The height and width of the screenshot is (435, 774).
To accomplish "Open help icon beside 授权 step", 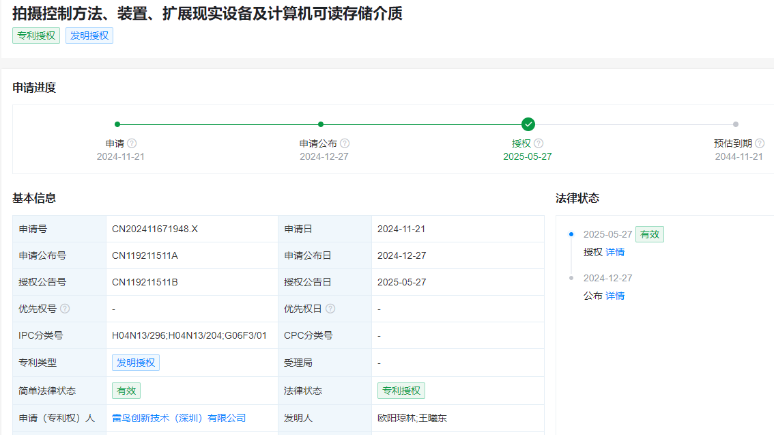I will pyautogui.click(x=539, y=143).
